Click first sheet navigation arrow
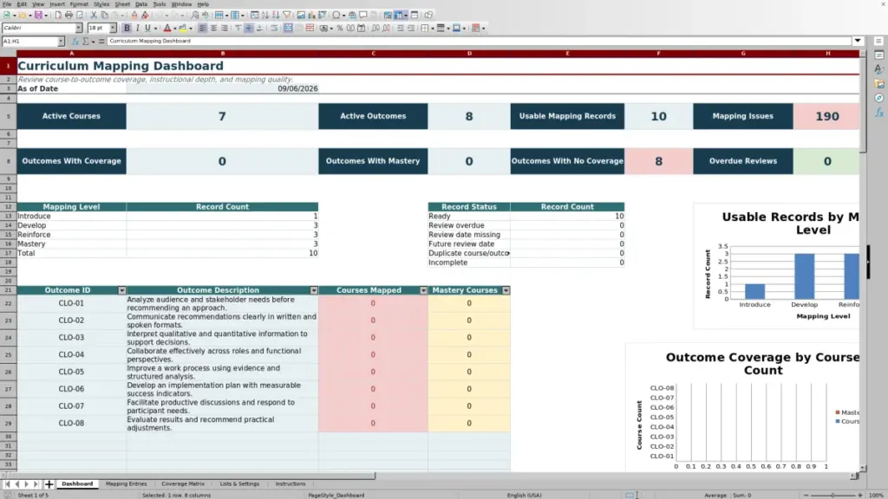The height and width of the screenshot is (499, 888). point(7,484)
